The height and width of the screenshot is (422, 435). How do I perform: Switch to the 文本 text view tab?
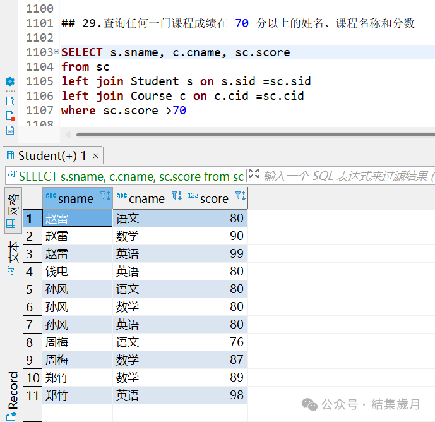coord(13,258)
